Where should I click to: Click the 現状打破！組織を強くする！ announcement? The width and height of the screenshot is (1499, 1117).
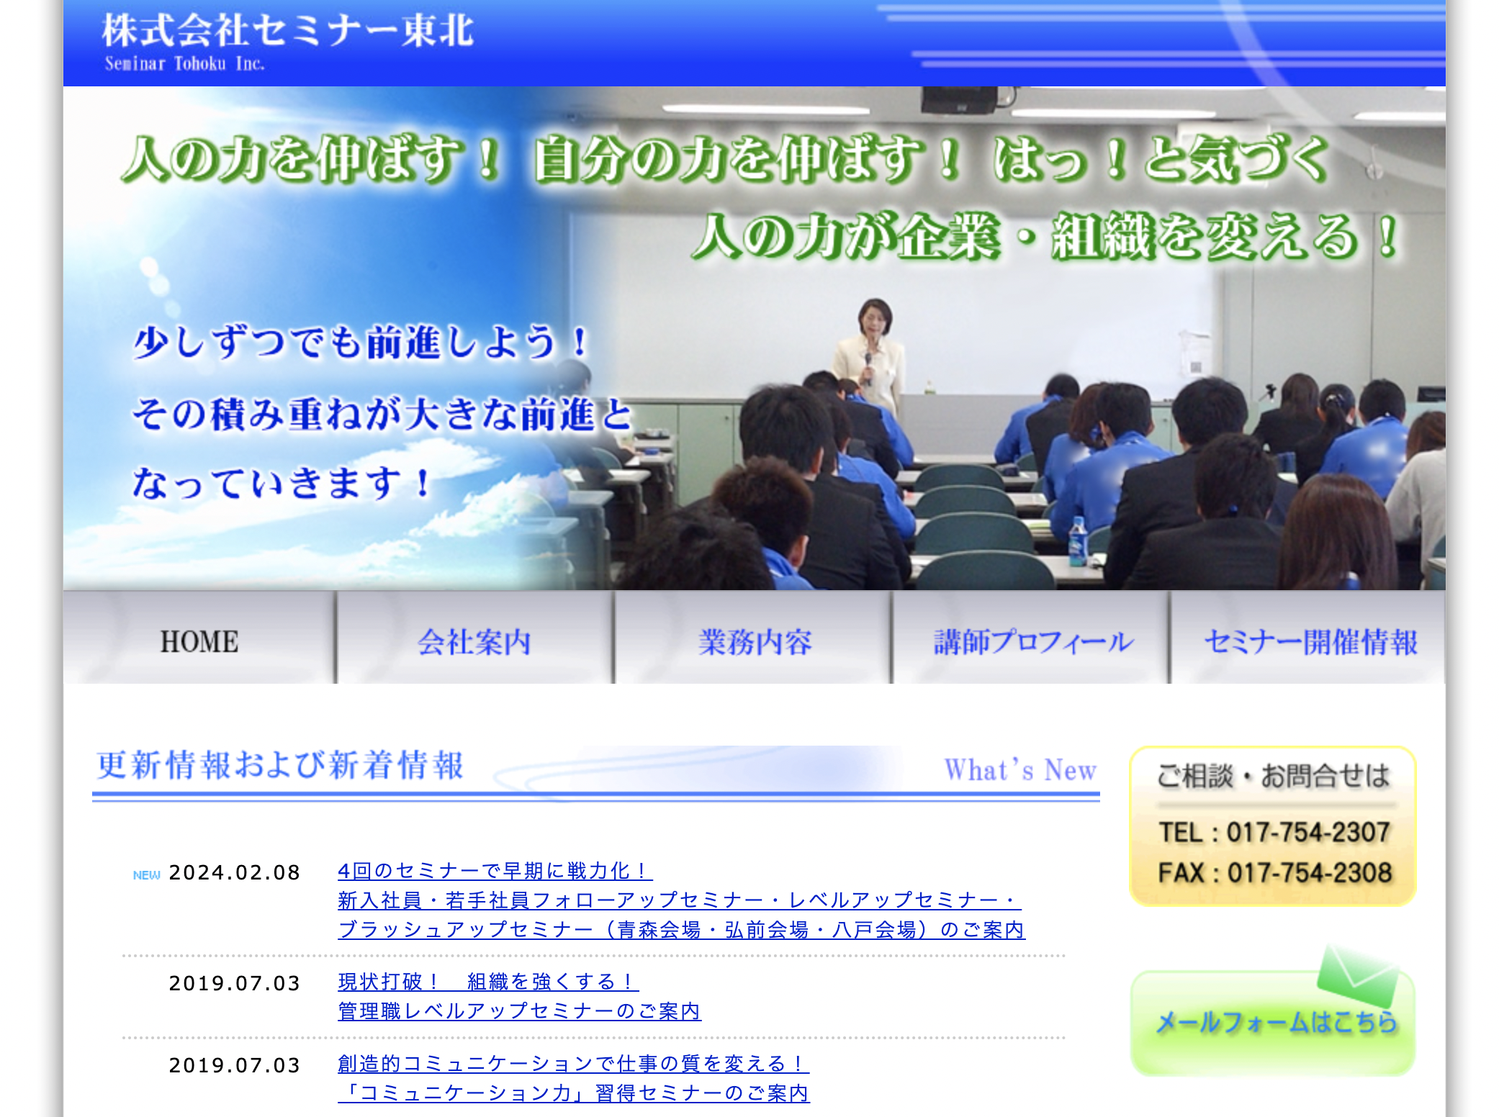coord(486,981)
